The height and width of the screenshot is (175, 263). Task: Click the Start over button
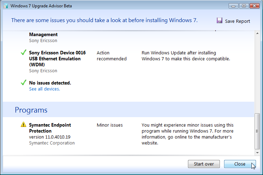tap(204, 164)
